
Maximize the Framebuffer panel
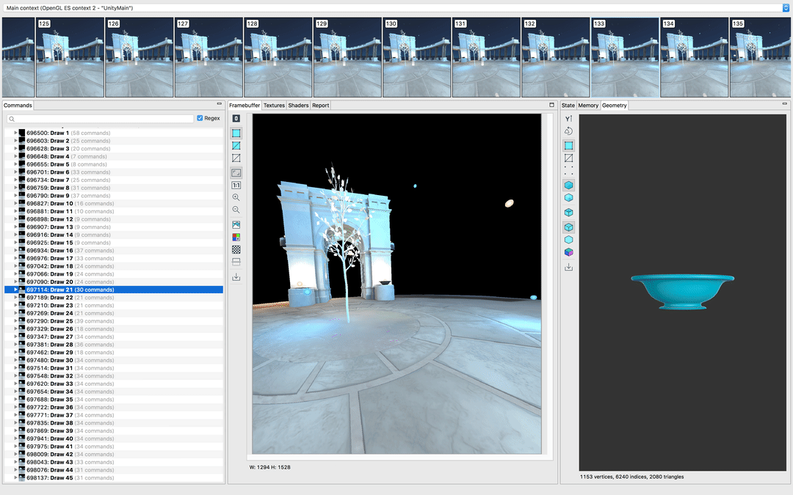[x=551, y=105]
